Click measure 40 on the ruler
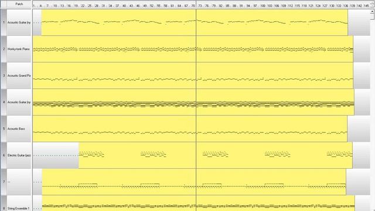This screenshot has width=375, height=211. (124, 6)
